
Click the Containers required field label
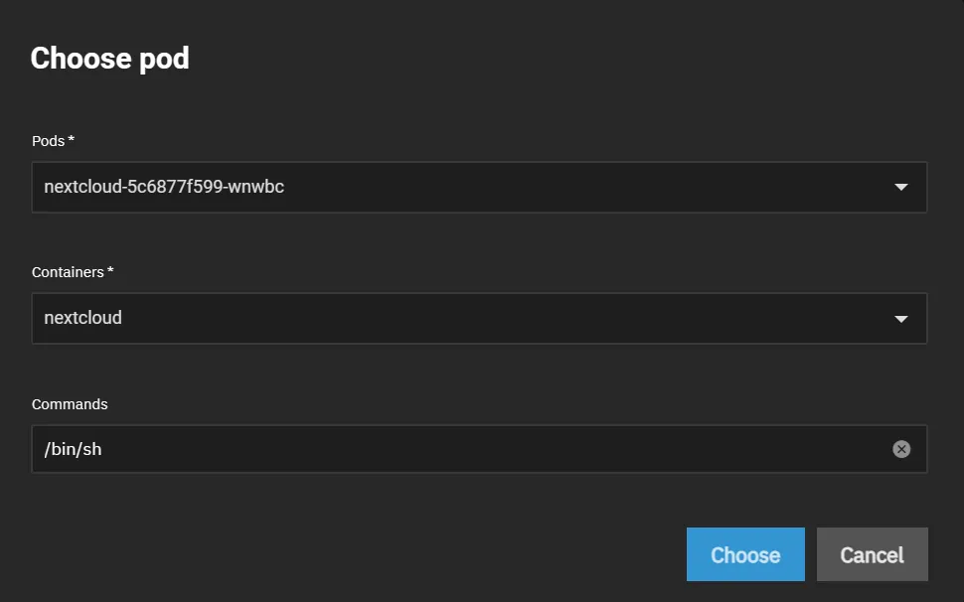pos(71,271)
